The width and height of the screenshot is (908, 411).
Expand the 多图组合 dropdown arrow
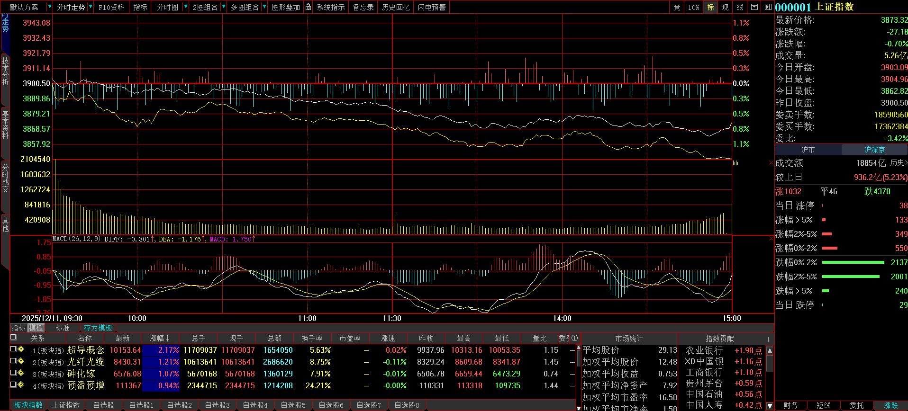264,7
